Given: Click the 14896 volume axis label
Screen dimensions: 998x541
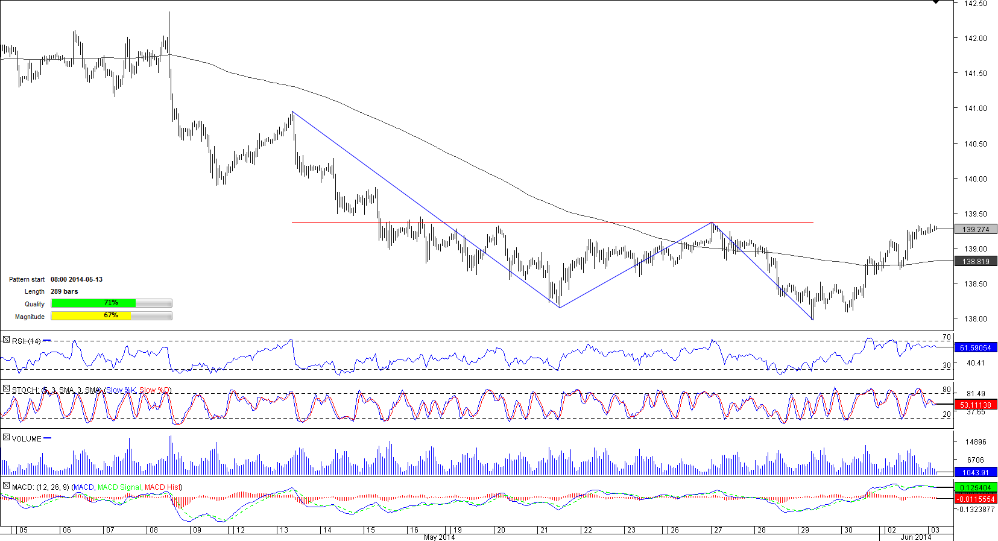Looking at the screenshot, I should pyautogui.click(x=975, y=442).
